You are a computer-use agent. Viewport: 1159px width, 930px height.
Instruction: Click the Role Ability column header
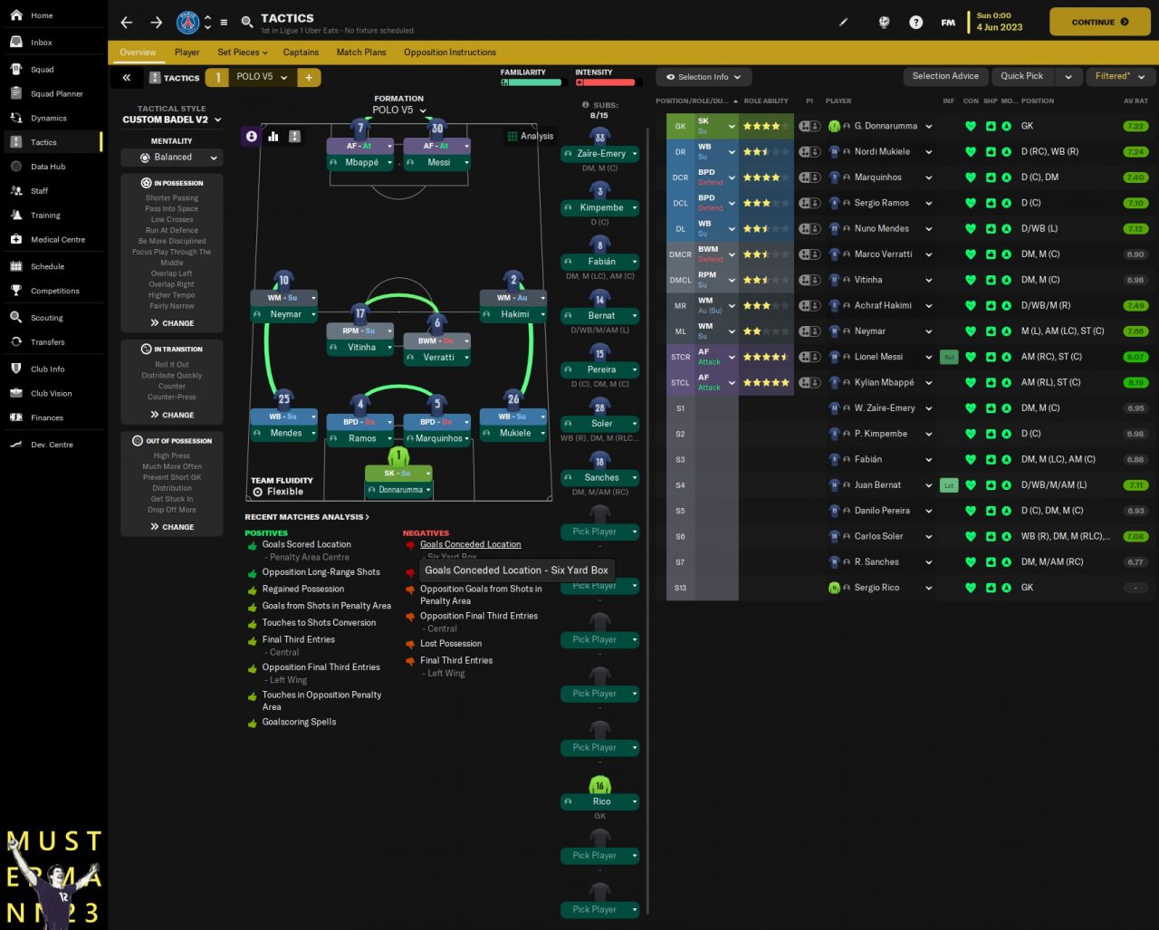[x=766, y=101]
